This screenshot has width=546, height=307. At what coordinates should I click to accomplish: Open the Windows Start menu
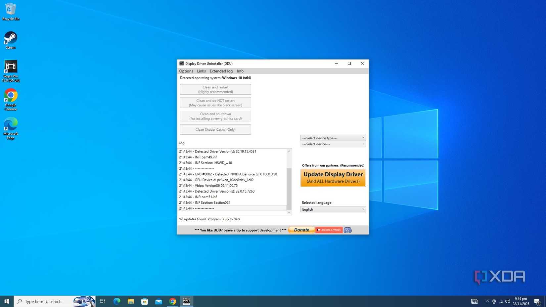click(x=7, y=301)
